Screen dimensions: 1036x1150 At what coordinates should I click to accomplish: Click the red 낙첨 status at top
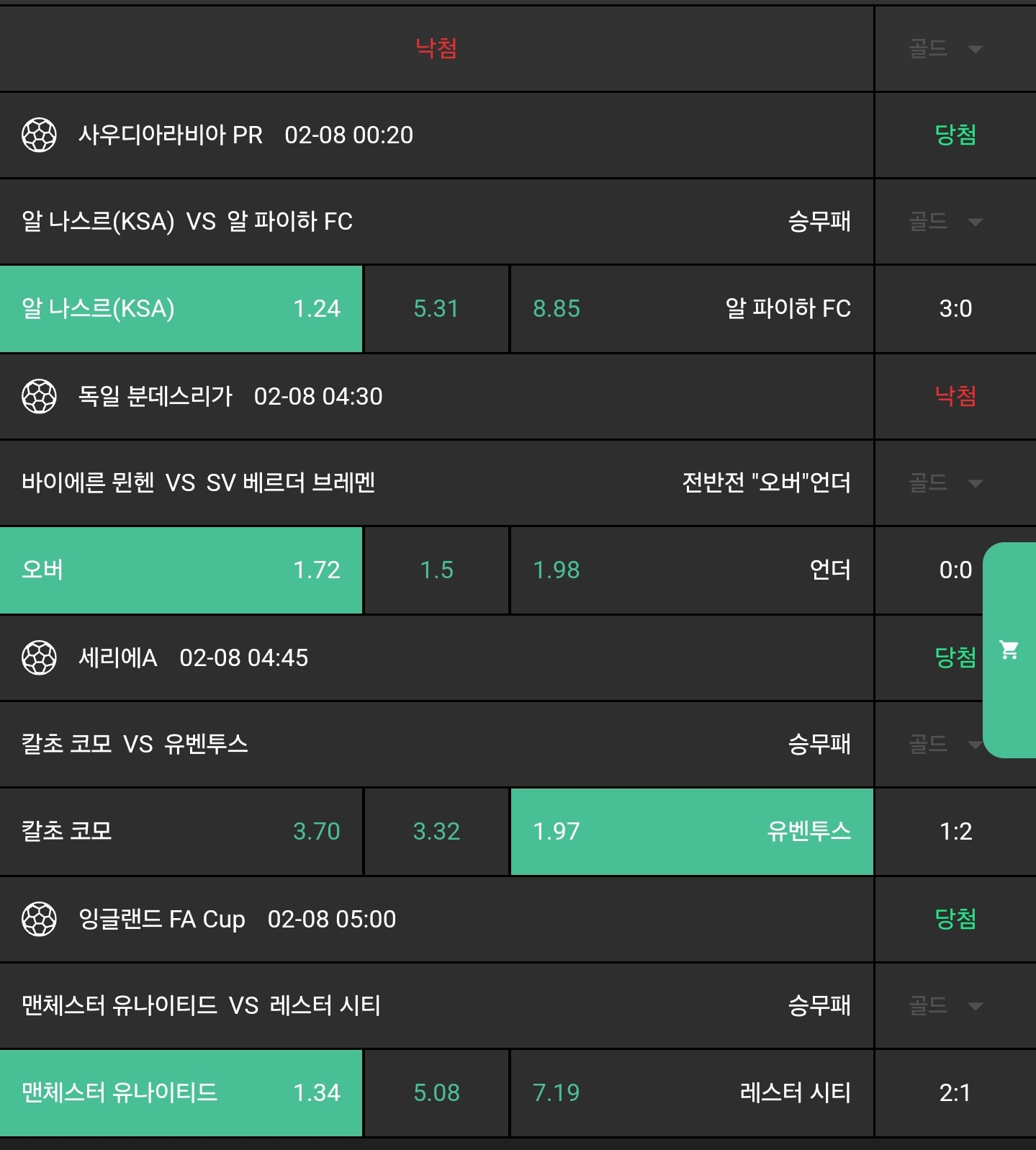pos(436,48)
